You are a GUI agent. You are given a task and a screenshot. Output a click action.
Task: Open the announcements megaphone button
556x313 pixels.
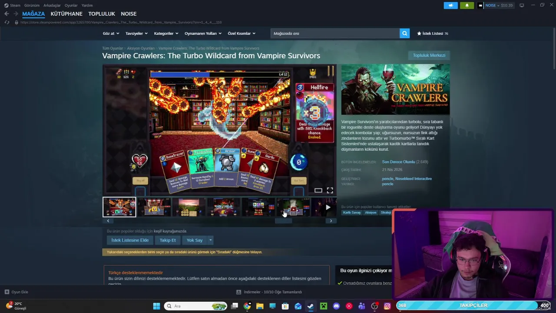coord(450,5)
